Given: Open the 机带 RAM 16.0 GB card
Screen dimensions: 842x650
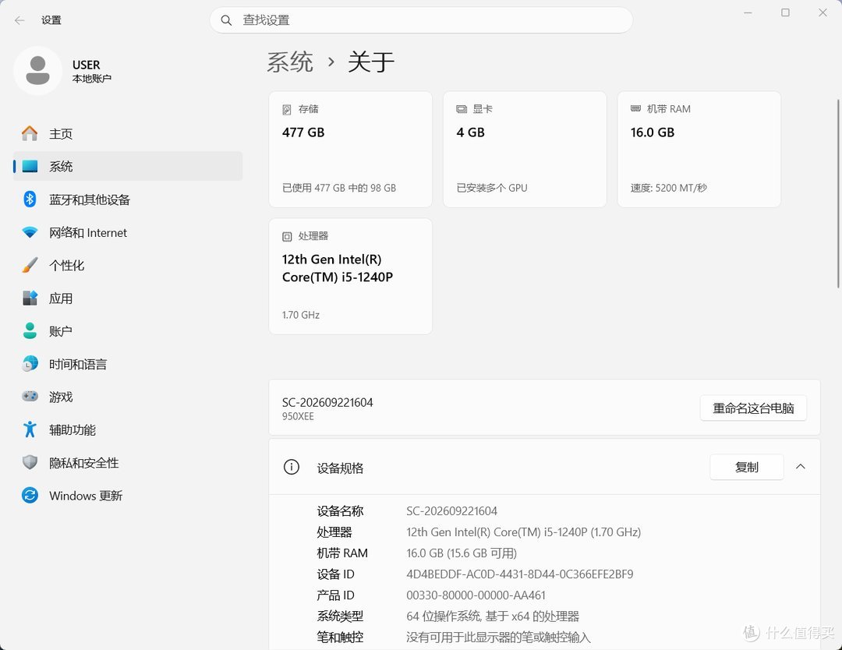Looking at the screenshot, I should tap(699, 149).
